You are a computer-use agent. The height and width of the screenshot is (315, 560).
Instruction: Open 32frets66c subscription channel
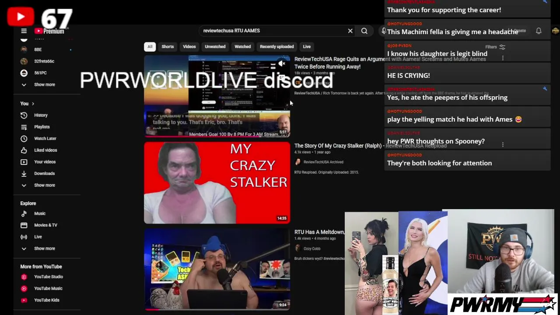pyautogui.click(x=38, y=61)
